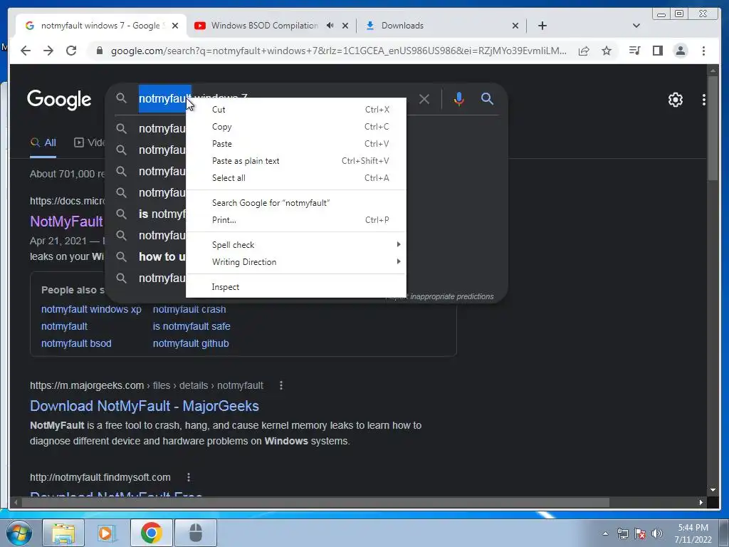Open the Chrome side panel
Image resolution: width=729 pixels, height=547 pixels.
[x=657, y=51]
